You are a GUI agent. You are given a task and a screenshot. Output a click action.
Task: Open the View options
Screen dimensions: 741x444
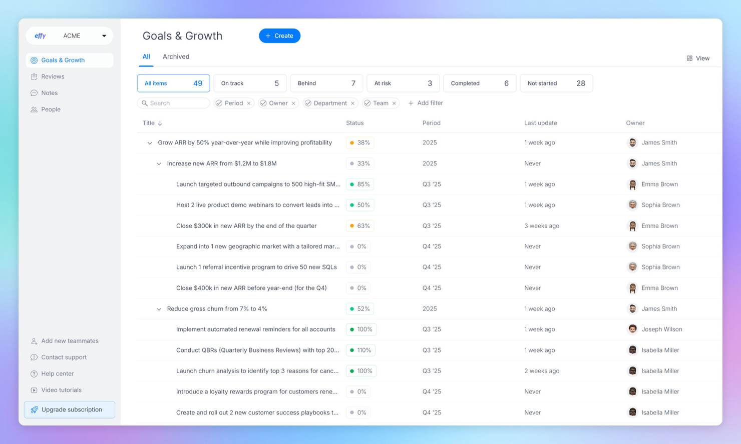point(698,58)
